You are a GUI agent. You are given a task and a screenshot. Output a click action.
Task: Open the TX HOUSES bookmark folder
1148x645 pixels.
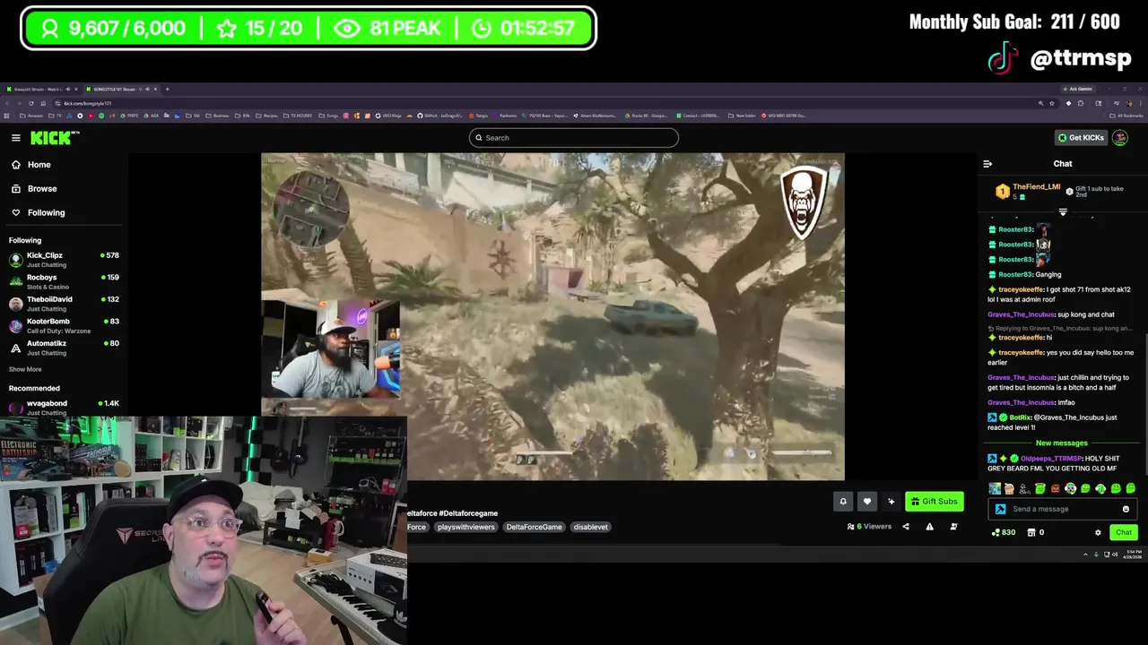click(299, 116)
